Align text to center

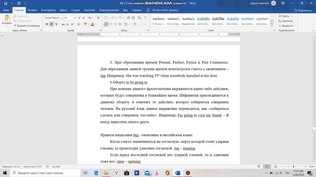(111, 24)
